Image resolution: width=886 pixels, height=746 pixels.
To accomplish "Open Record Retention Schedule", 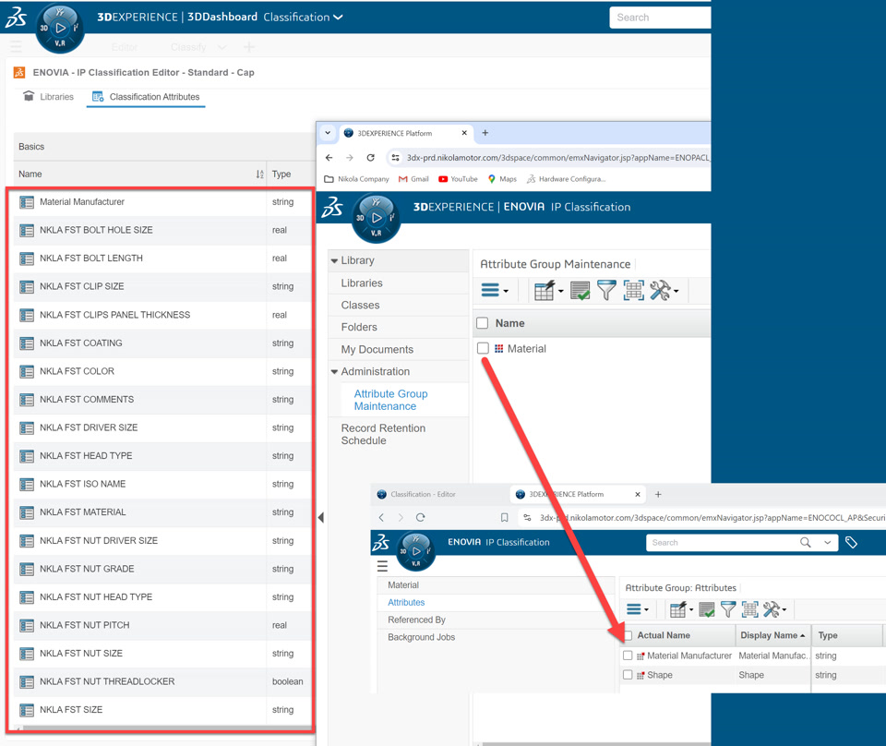I will point(383,435).
